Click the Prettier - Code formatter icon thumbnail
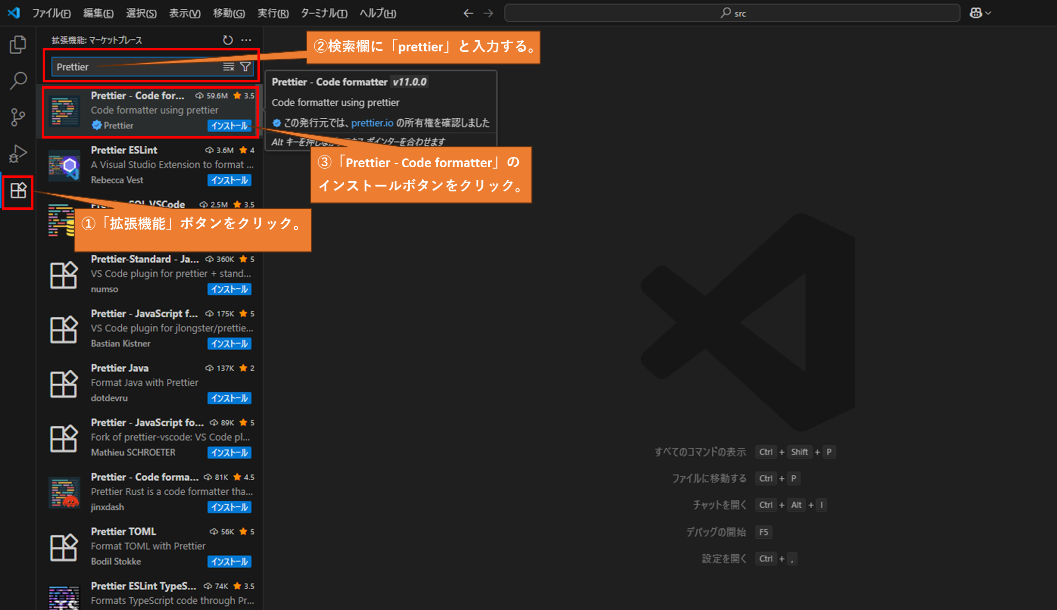 (x=64, y=111)
